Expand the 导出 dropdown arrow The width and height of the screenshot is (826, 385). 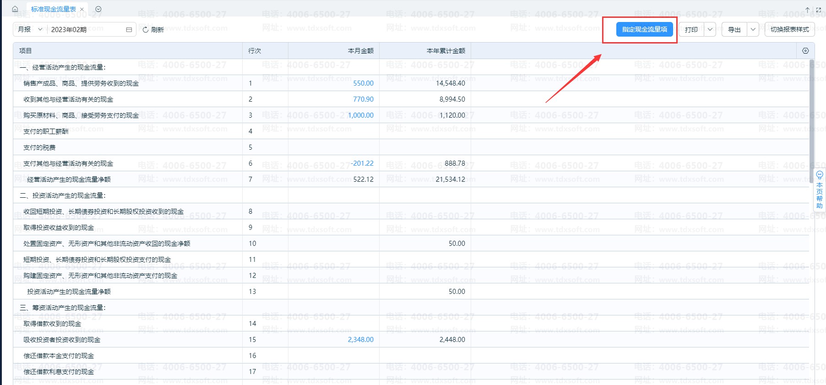[753, 29]
